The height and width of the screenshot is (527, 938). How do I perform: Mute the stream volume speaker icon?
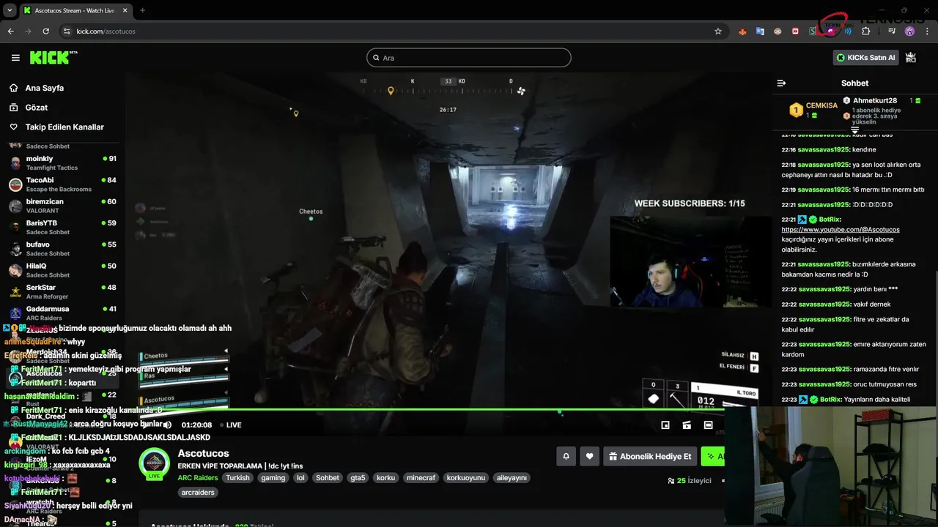pyautogui.click(x=167, y=425)
